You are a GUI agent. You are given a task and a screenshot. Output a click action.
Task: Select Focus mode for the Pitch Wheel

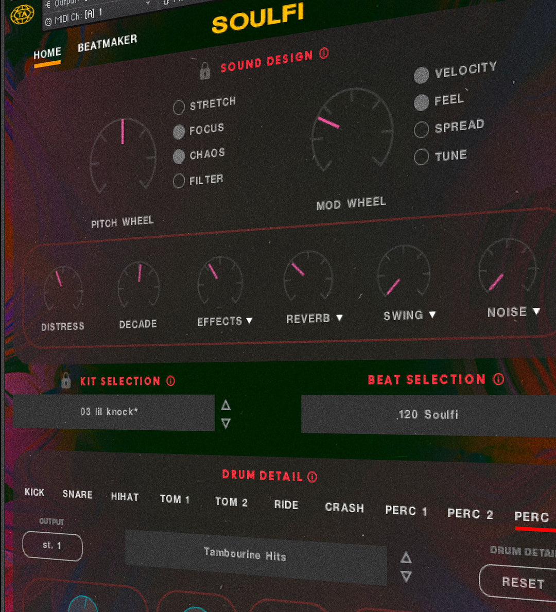tap(179, 132)
